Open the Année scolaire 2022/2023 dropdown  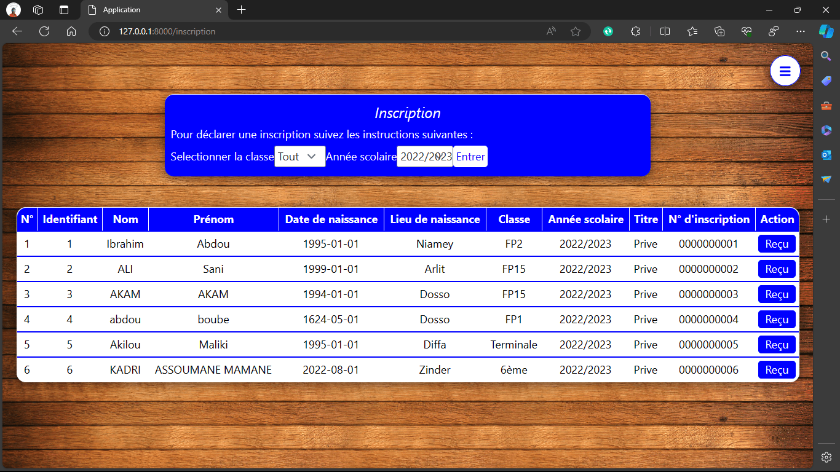click(425, 157)
